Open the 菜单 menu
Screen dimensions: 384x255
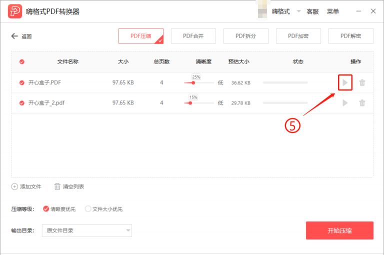(x=333, y=11)
